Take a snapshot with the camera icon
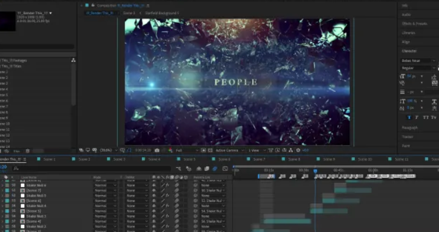Image resolution: width=439 pixels, height=232 pixels. click(x=157, y=150)
